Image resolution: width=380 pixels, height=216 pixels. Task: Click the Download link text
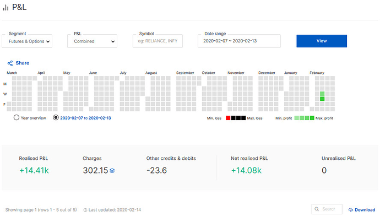[x=365, y=210]
